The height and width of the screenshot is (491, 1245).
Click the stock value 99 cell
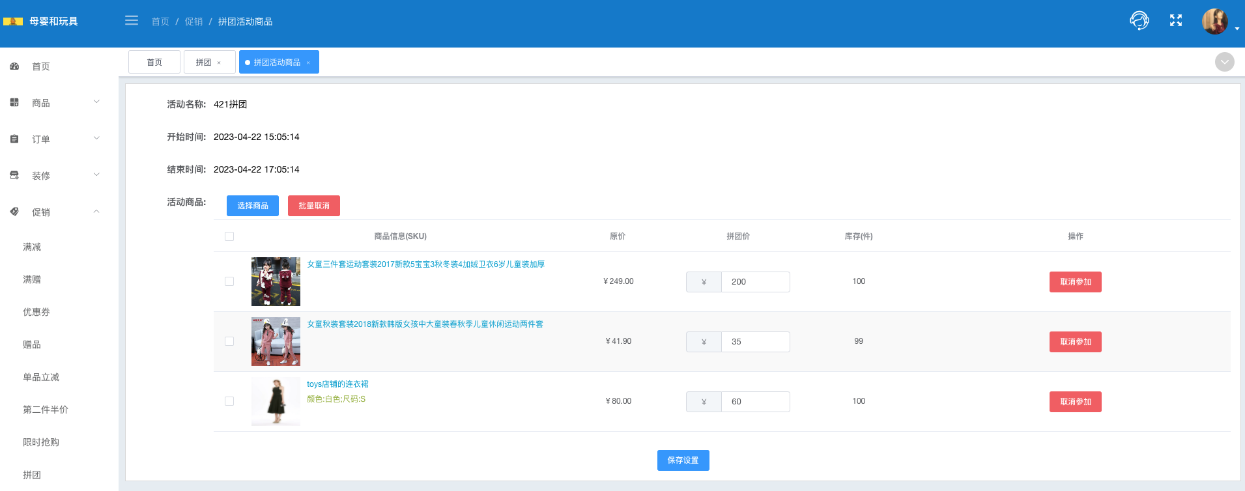[859, 341]
